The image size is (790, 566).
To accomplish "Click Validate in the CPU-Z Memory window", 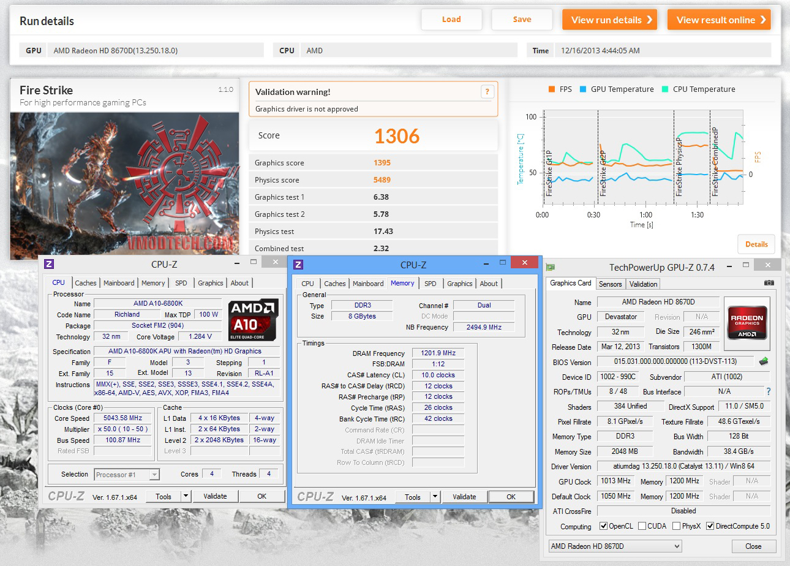I will (x=464, y=497).
